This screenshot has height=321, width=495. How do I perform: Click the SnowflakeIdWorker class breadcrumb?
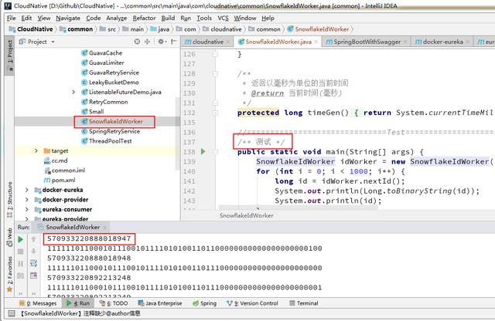pos(318,29)
